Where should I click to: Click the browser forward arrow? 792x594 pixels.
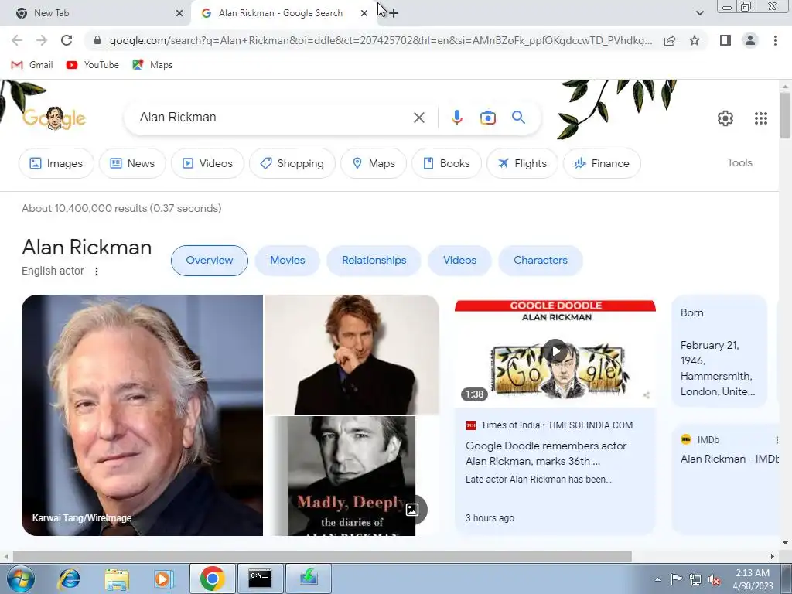pos(42,40)
